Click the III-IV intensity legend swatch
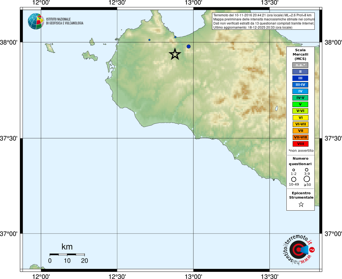 point(300,85)
